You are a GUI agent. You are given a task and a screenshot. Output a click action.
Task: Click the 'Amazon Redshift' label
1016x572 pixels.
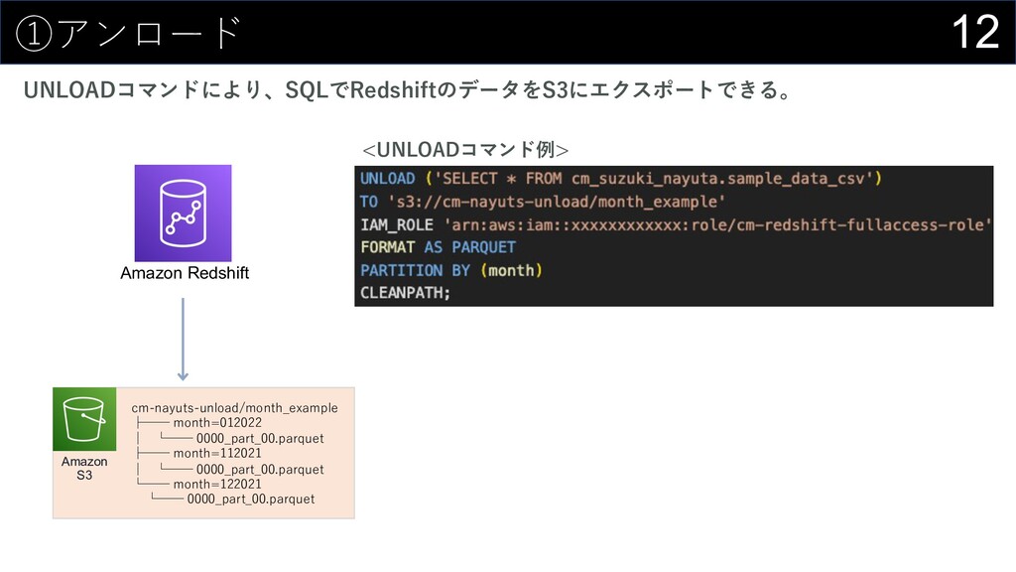tap(185, 273)
